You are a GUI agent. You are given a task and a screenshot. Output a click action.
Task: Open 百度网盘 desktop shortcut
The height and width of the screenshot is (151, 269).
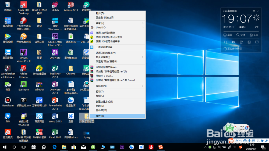39,118
